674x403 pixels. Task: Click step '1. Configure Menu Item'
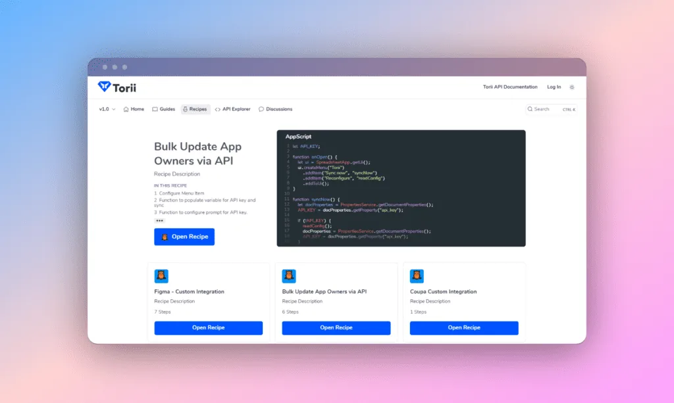[179, 193]
